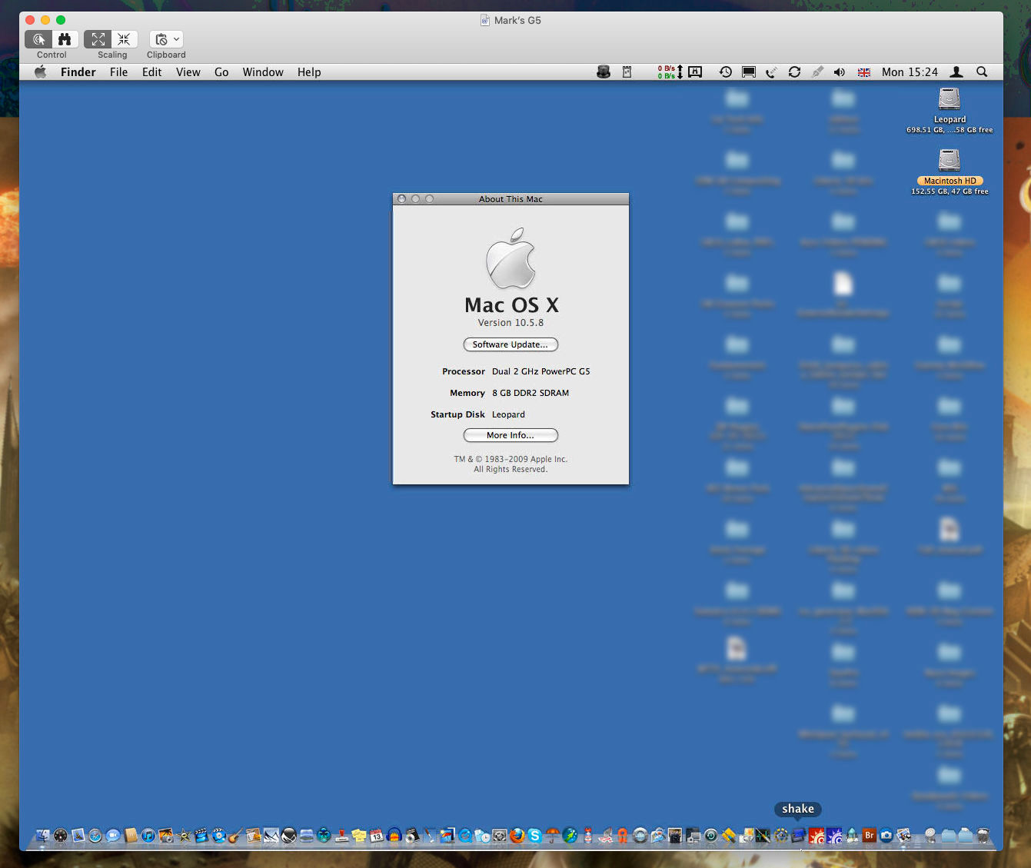Click the top hat menu bar icon
This screenshot has height=868, width=1031.
604,72
